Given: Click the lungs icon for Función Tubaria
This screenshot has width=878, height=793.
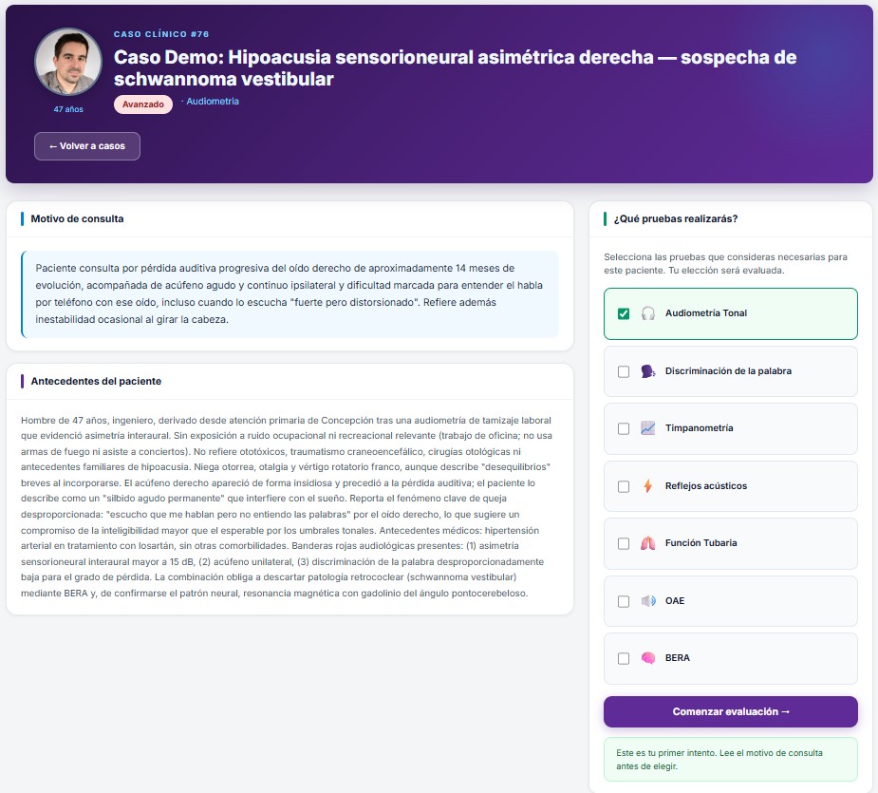Looking at the screenshot, I should tap(648, 543).
